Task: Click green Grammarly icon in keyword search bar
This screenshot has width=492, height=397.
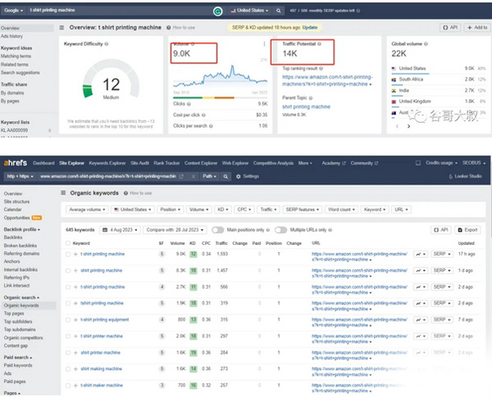Action: [x=216, y=12]
